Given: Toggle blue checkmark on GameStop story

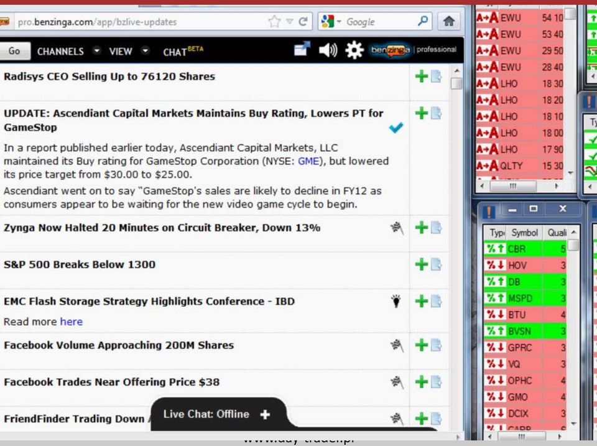Looking at the screenshot, I should pyautogui.click(x=396, y=128).
